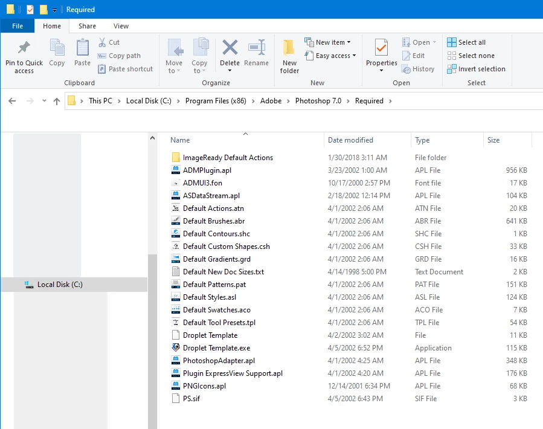Switch to the View ribbon tab
Screen dimensions: 543x429
[121, 26]
